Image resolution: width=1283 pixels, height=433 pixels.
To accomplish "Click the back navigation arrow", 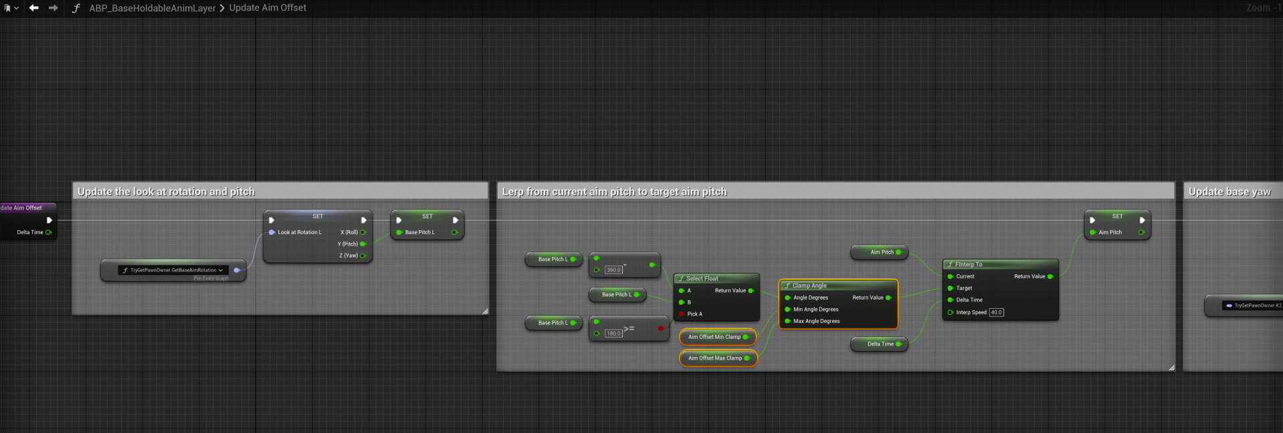I will click(x=33, y=8).
